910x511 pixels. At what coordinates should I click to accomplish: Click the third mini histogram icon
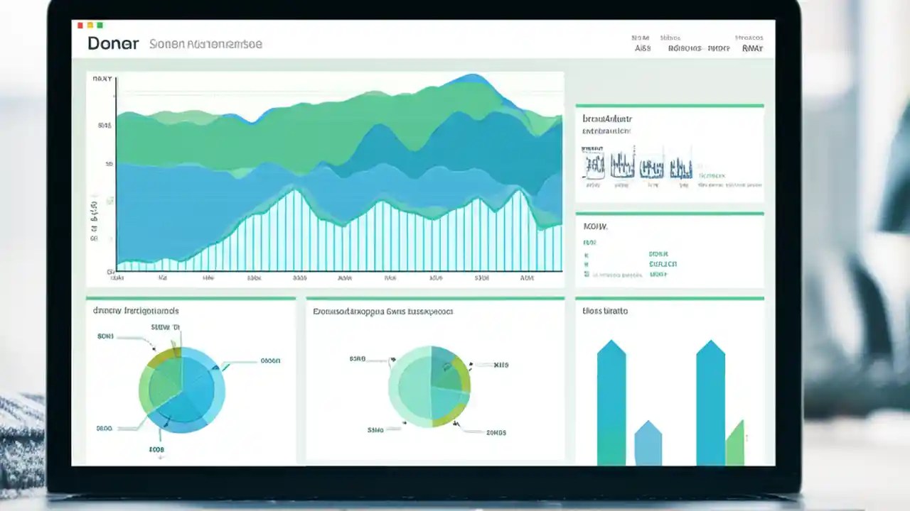(651, 168)
